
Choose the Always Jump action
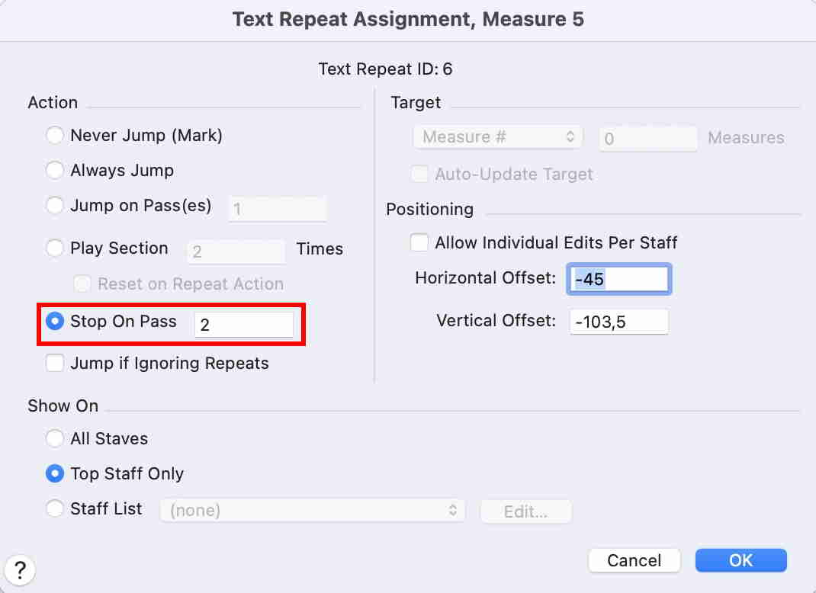(x=55, y=171)
